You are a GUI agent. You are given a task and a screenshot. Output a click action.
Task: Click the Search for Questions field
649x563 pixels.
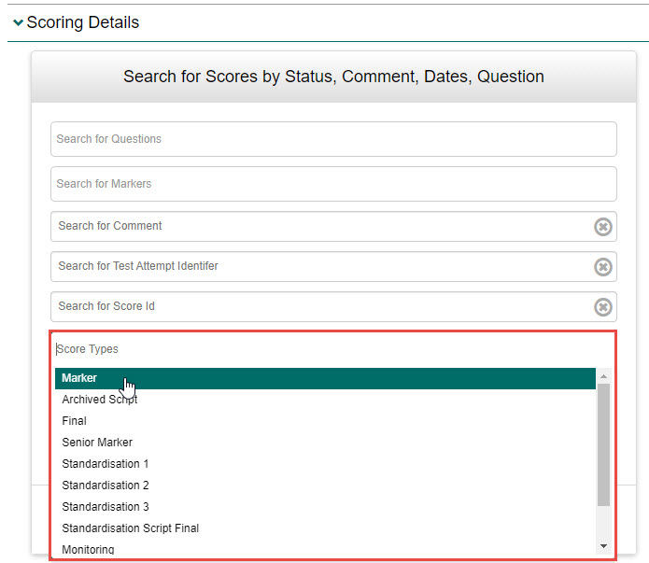pos(333,139)
